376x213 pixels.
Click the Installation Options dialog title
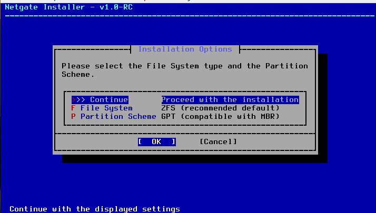(185, 49)
